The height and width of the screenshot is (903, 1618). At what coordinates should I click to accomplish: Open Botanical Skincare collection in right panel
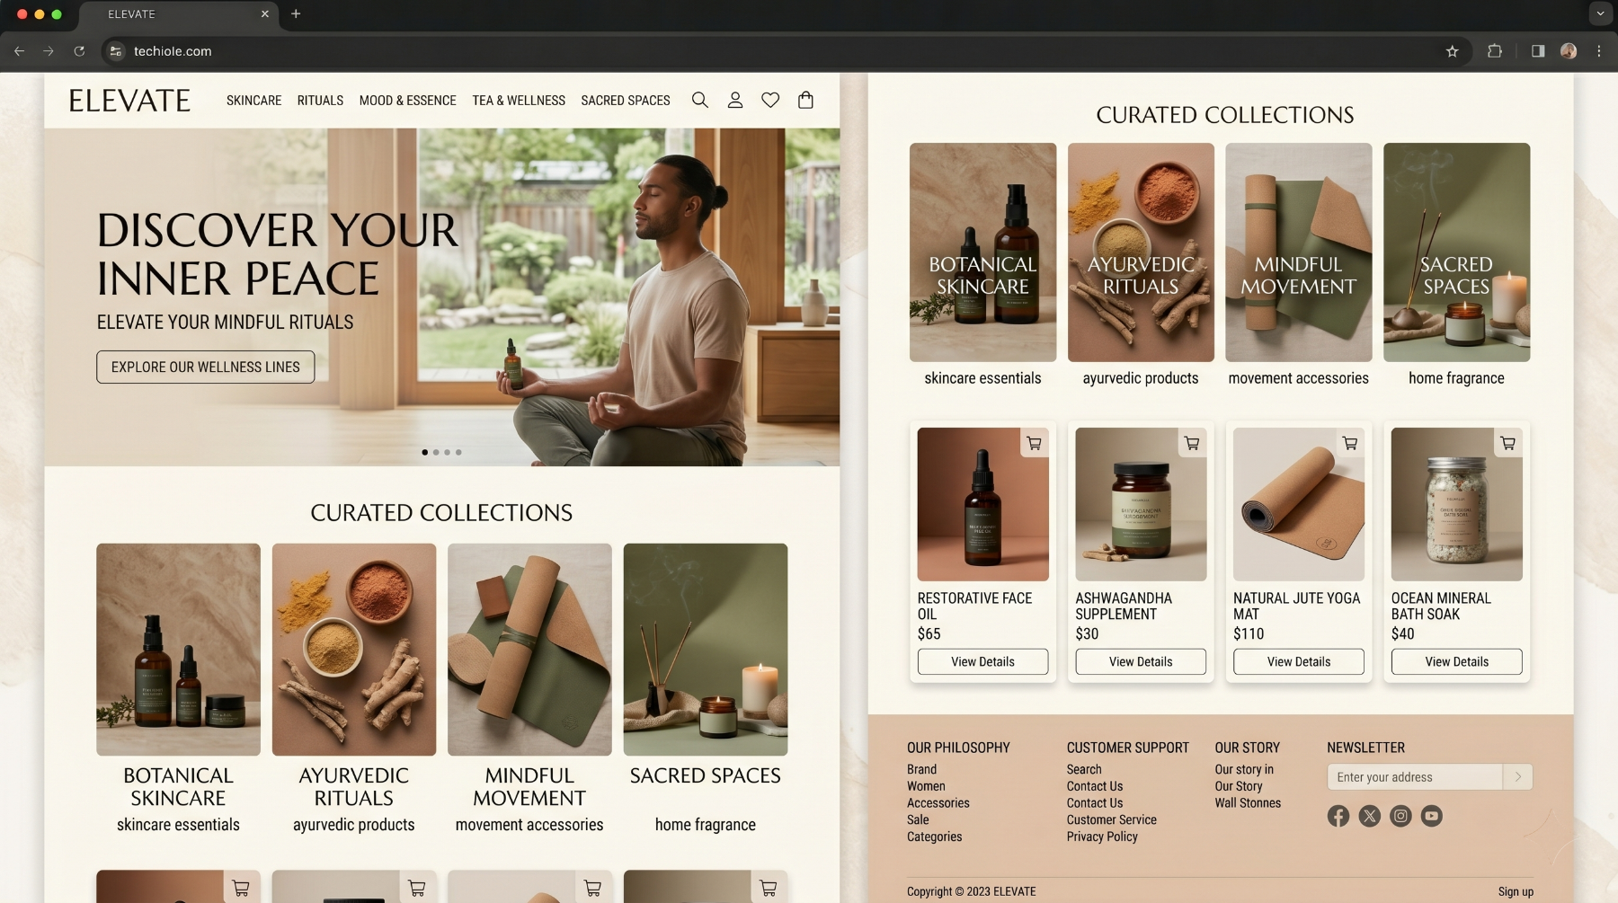982,252
